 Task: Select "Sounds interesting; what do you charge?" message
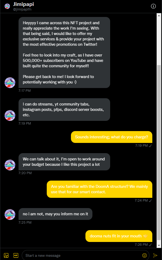coord(111,137)
